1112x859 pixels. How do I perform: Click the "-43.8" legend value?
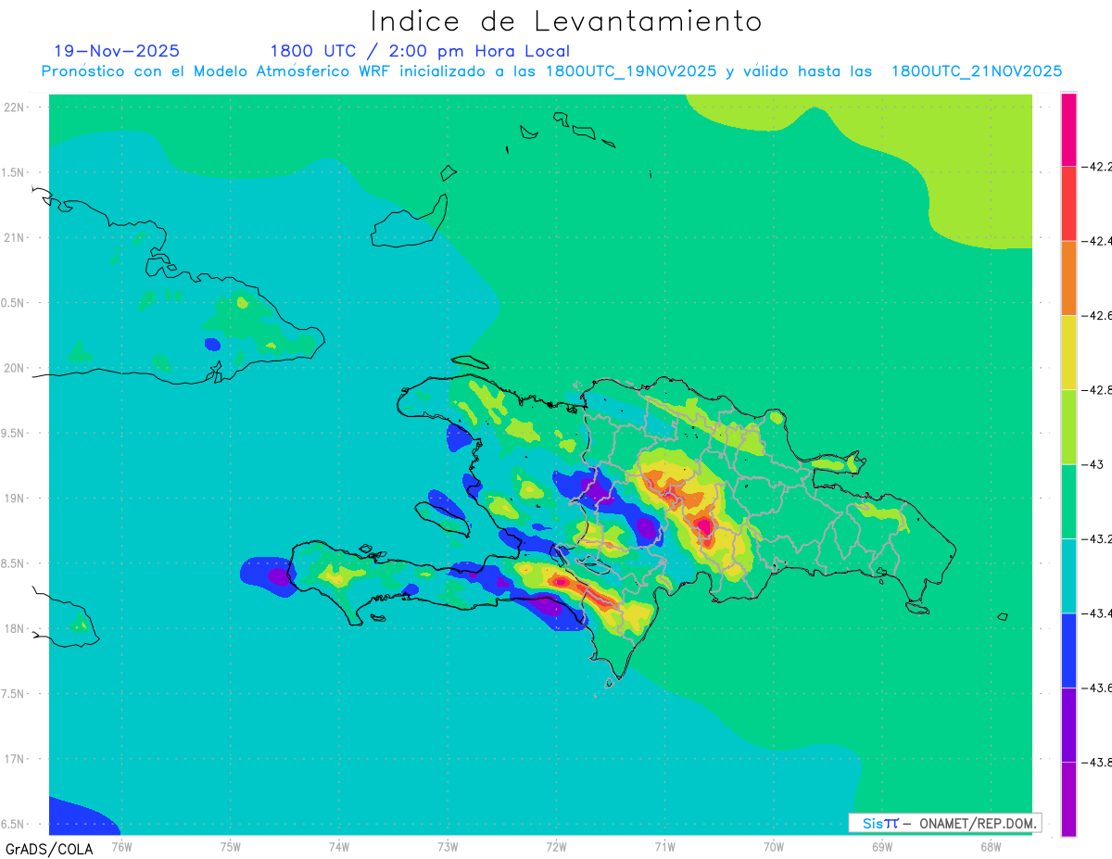click(x=1097, y=762)
